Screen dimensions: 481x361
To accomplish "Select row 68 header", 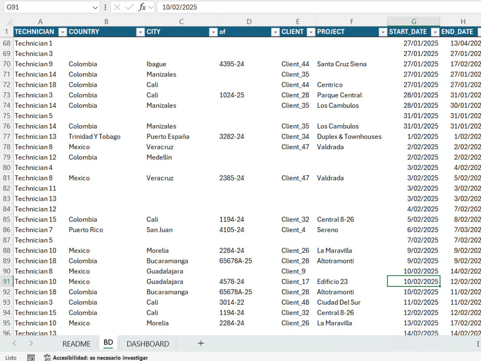I will coord(6,43).
